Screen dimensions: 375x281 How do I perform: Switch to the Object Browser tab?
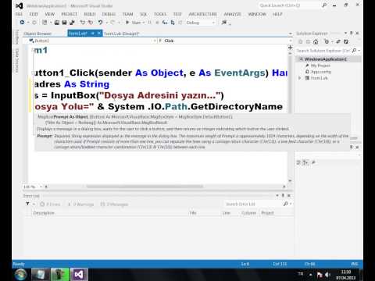pyautogui.click(x=37, y=34)
